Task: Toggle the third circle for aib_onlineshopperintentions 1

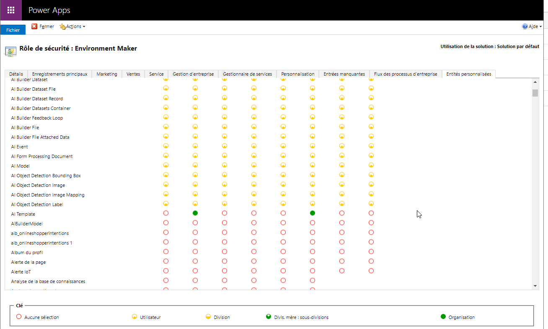Action: 225,242
